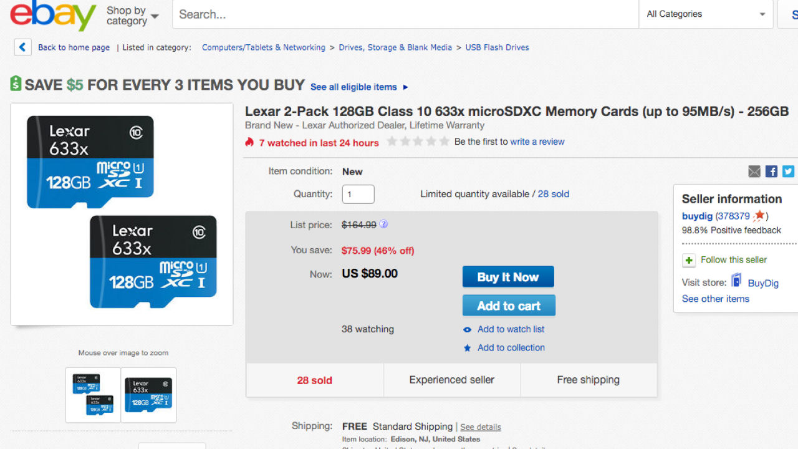Rate the product using review stars
Screen dimensions: 798x449
(x=418, y=142)
